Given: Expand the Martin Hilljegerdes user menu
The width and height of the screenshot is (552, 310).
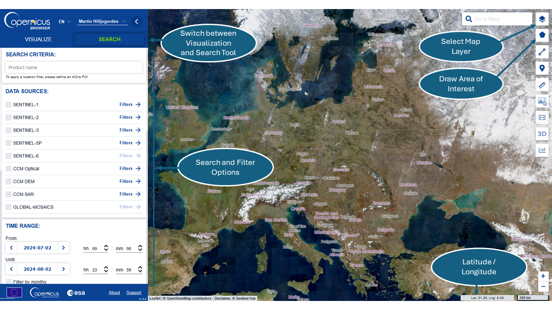Looking at the screenshot, I should tap(103, 22).
